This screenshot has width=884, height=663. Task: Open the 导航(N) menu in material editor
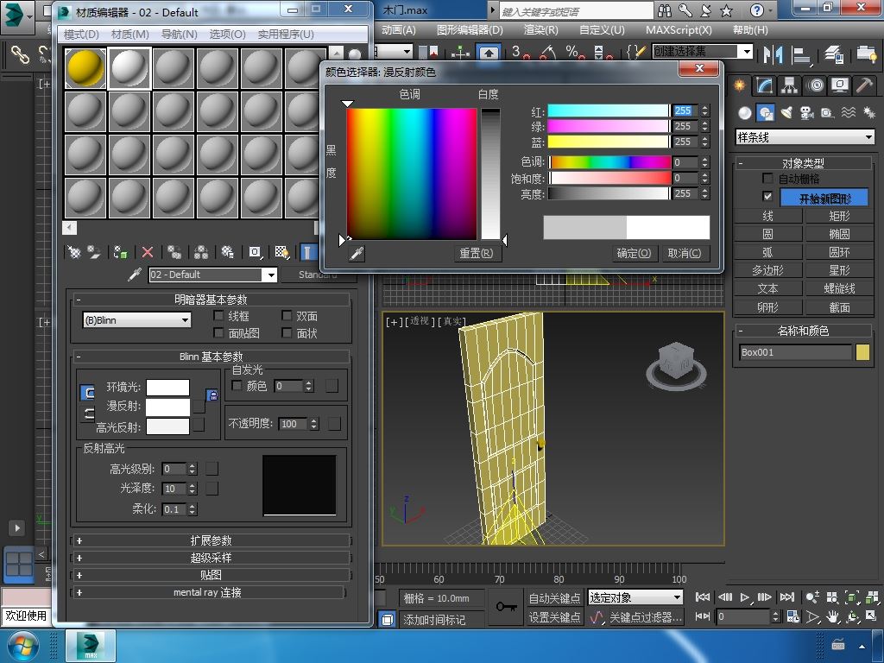(x=179, y=35)
